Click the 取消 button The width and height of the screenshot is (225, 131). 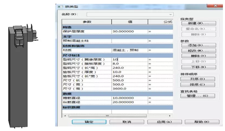click(x=127, y=122)
